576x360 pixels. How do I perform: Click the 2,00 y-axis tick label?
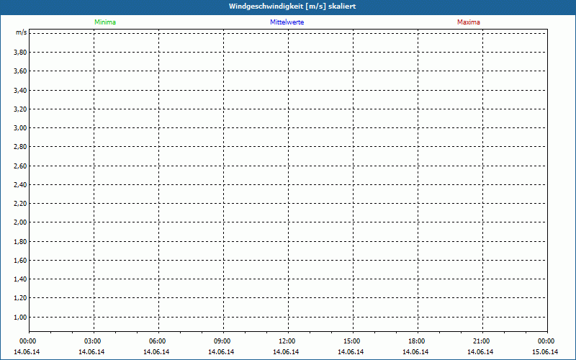pyautogui.click(x=20, y=222)
